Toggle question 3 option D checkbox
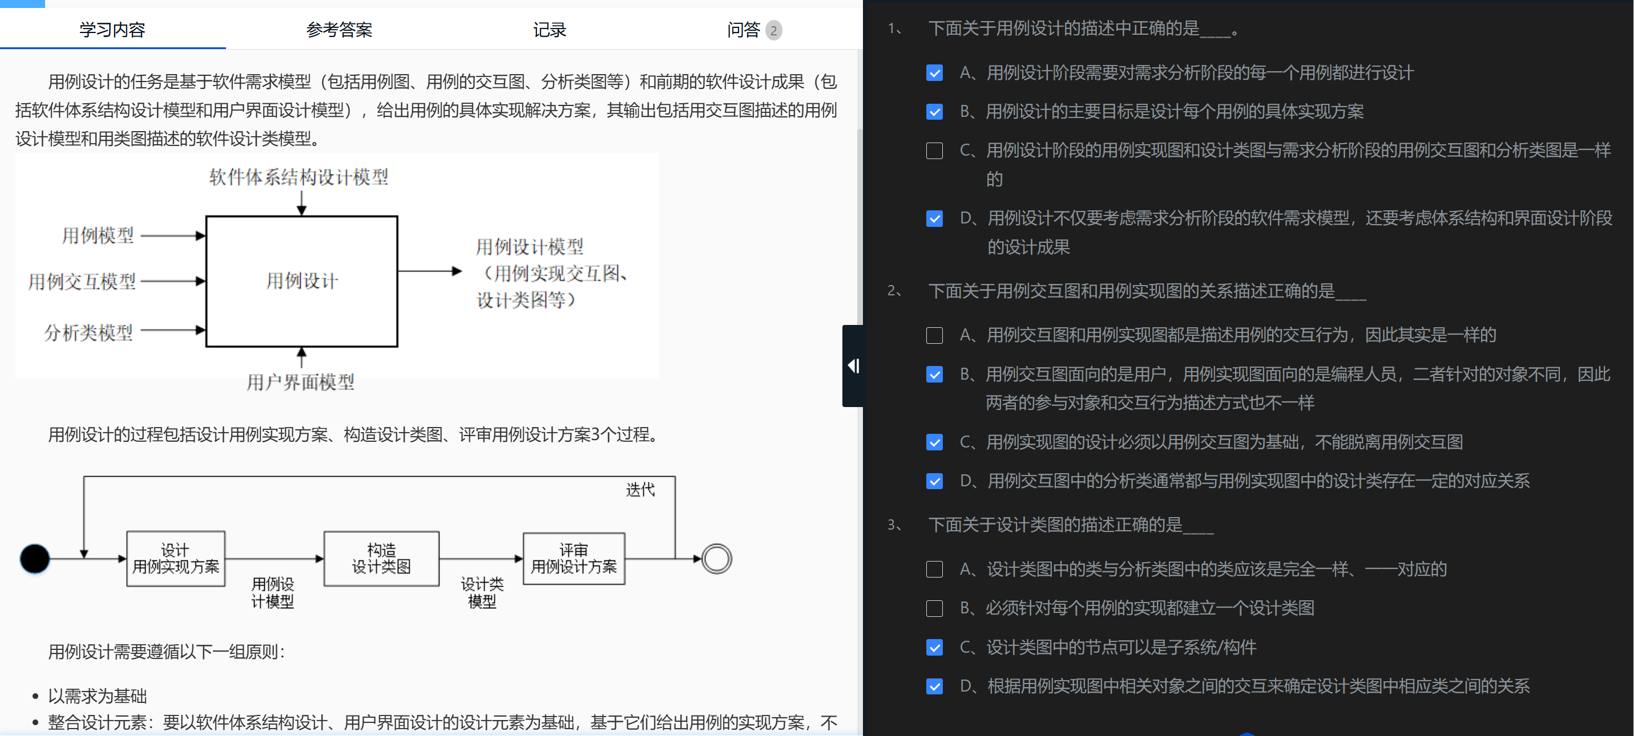Viewport: 1634px width, 736px height. click(x=934, y=686)
